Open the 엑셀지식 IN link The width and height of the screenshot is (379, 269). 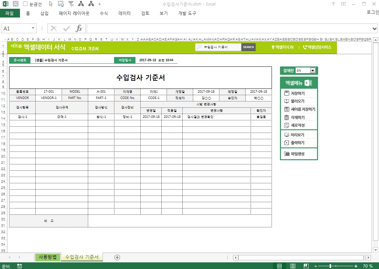click(x=282, y=47)
